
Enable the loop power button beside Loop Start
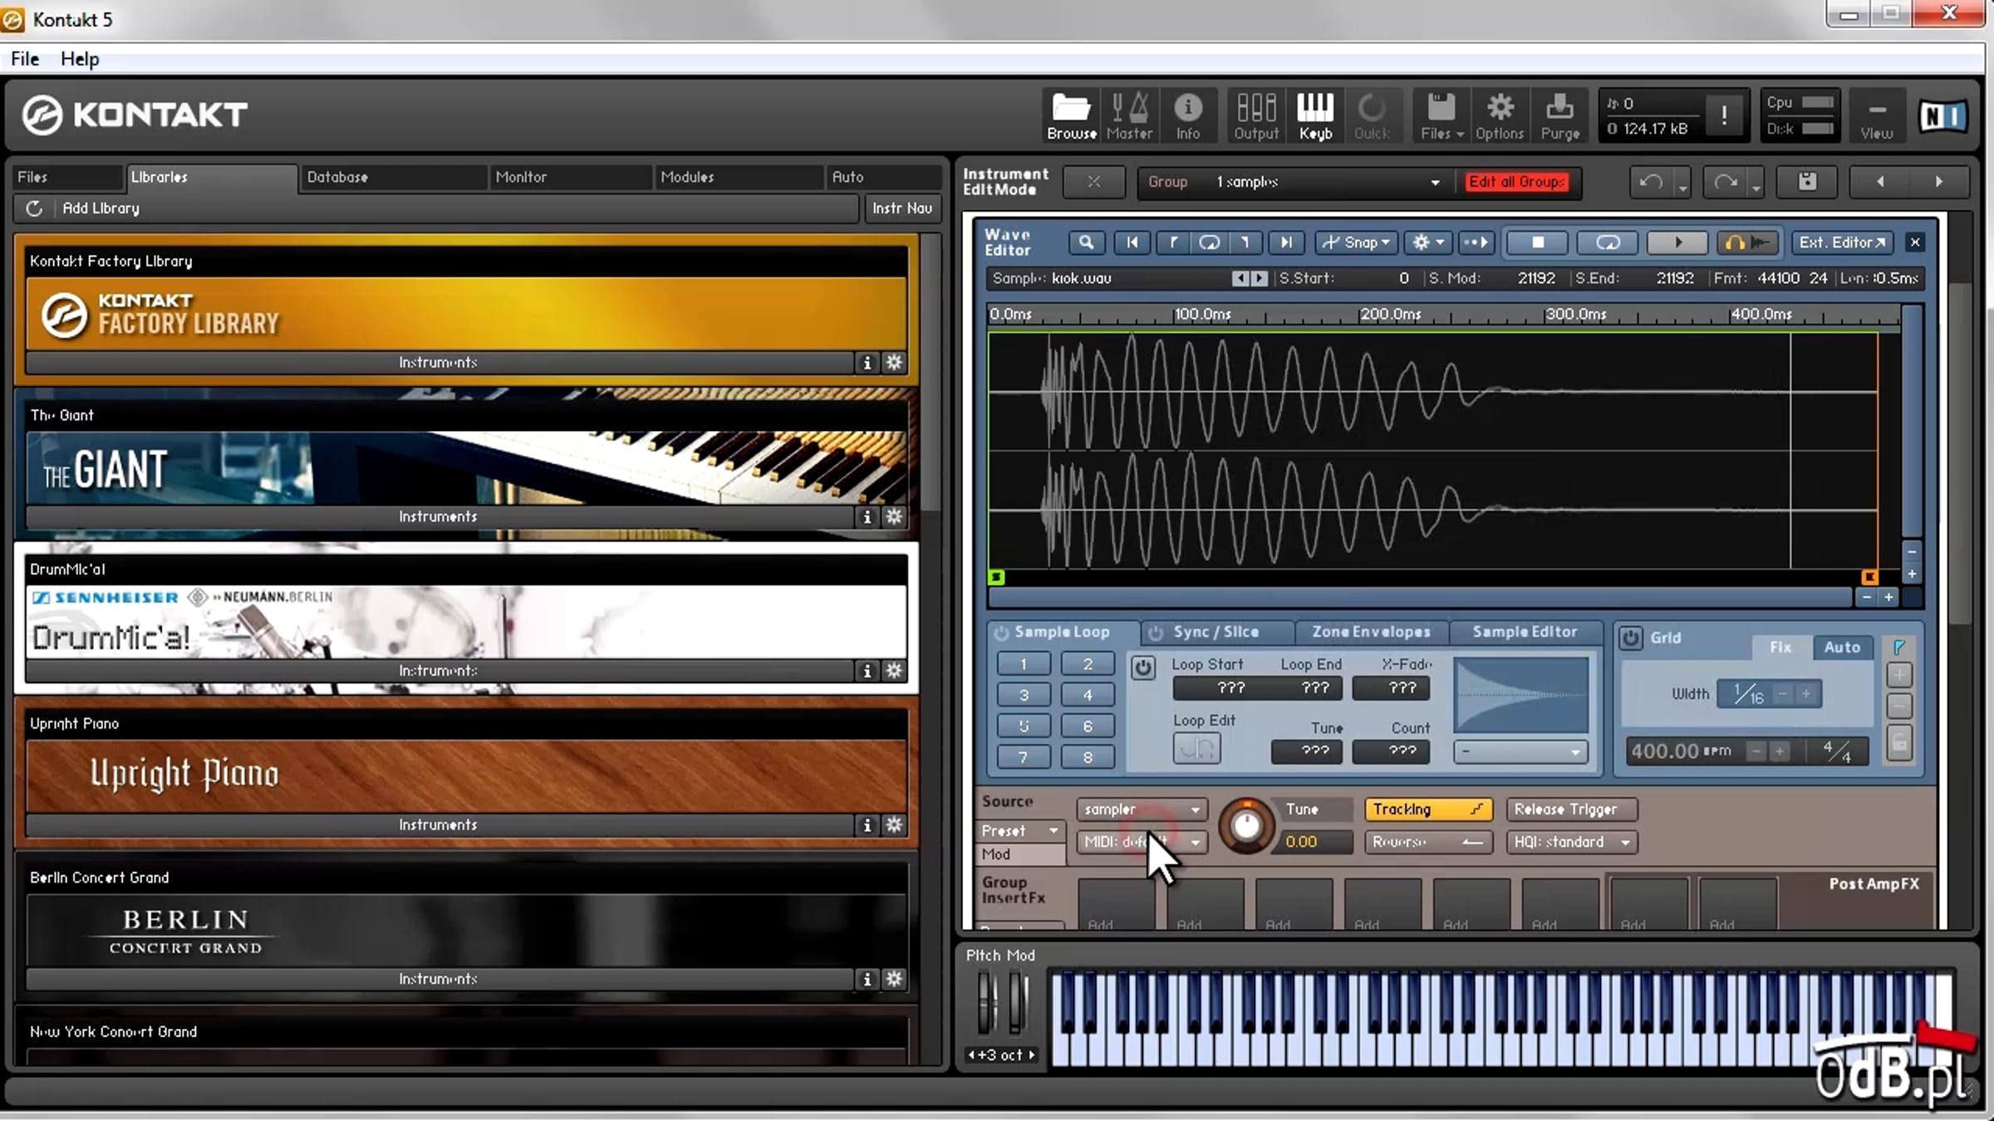point(1143,667)
